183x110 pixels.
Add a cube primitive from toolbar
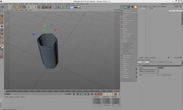(55, 7)
